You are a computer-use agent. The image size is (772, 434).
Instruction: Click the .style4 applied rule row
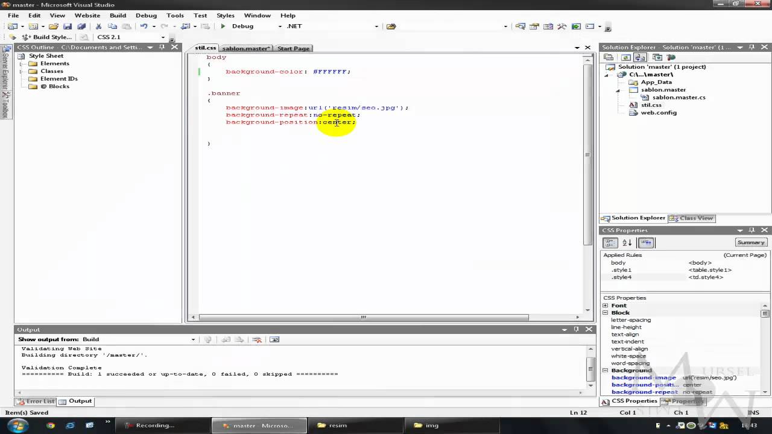click(685, 277)
